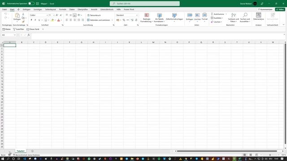Toggle italic formatting
This screenshot has width=287, height=161.
point(35,20)
